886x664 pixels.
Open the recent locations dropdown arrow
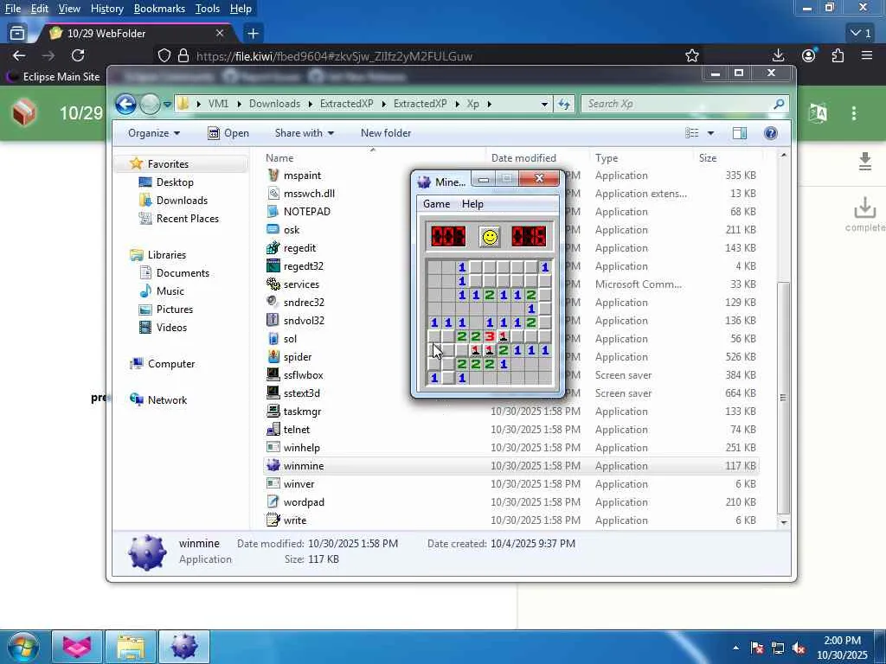click(x=167, y=105)
